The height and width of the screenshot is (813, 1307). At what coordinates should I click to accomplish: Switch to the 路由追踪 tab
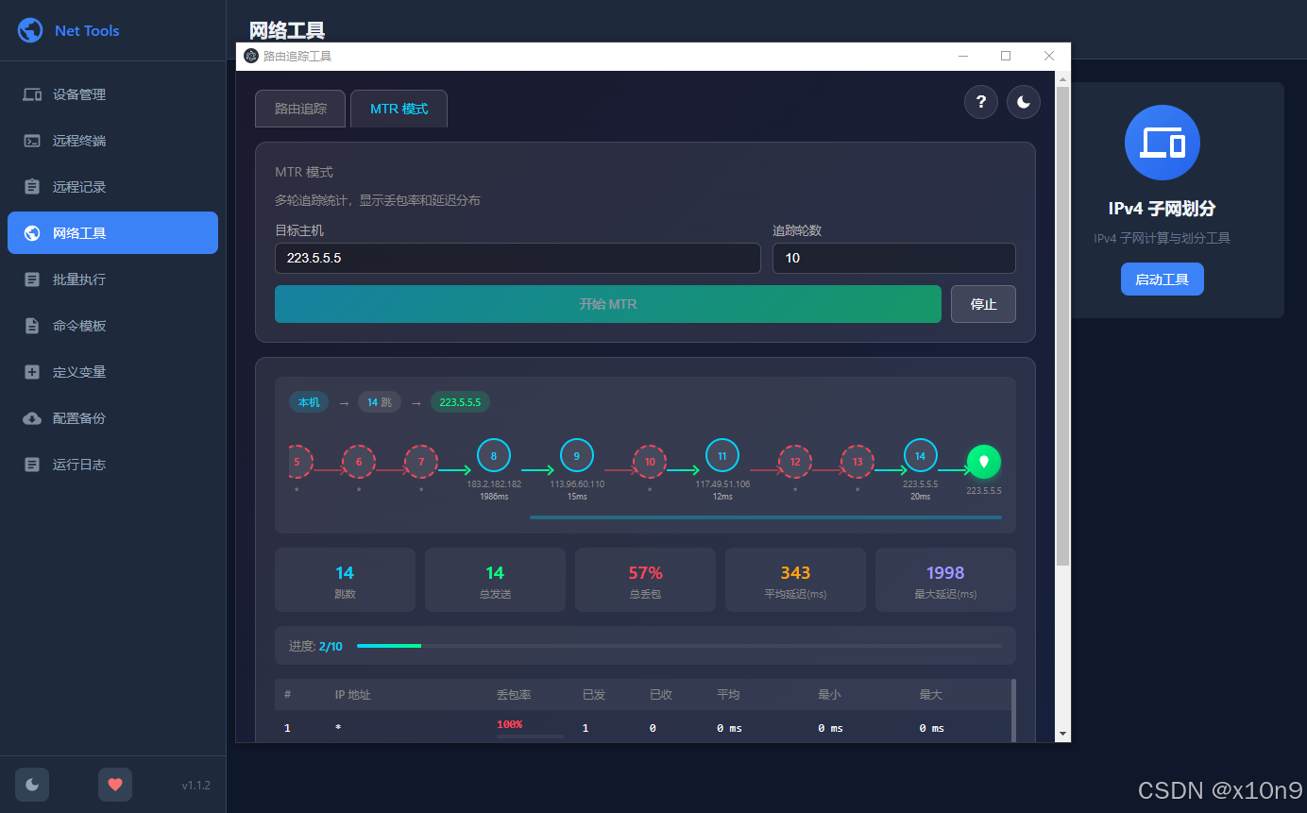coord(300,109)
